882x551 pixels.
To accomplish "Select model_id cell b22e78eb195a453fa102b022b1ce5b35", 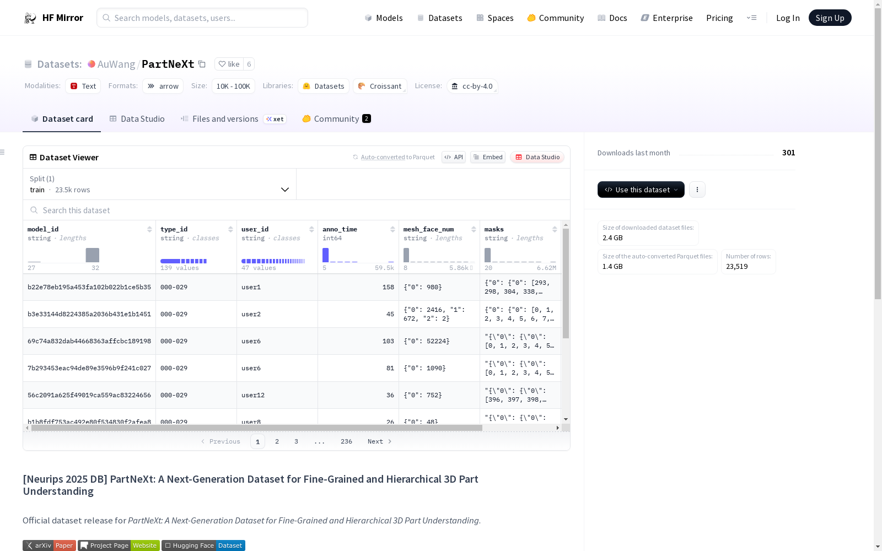I will tap(89, 287).
